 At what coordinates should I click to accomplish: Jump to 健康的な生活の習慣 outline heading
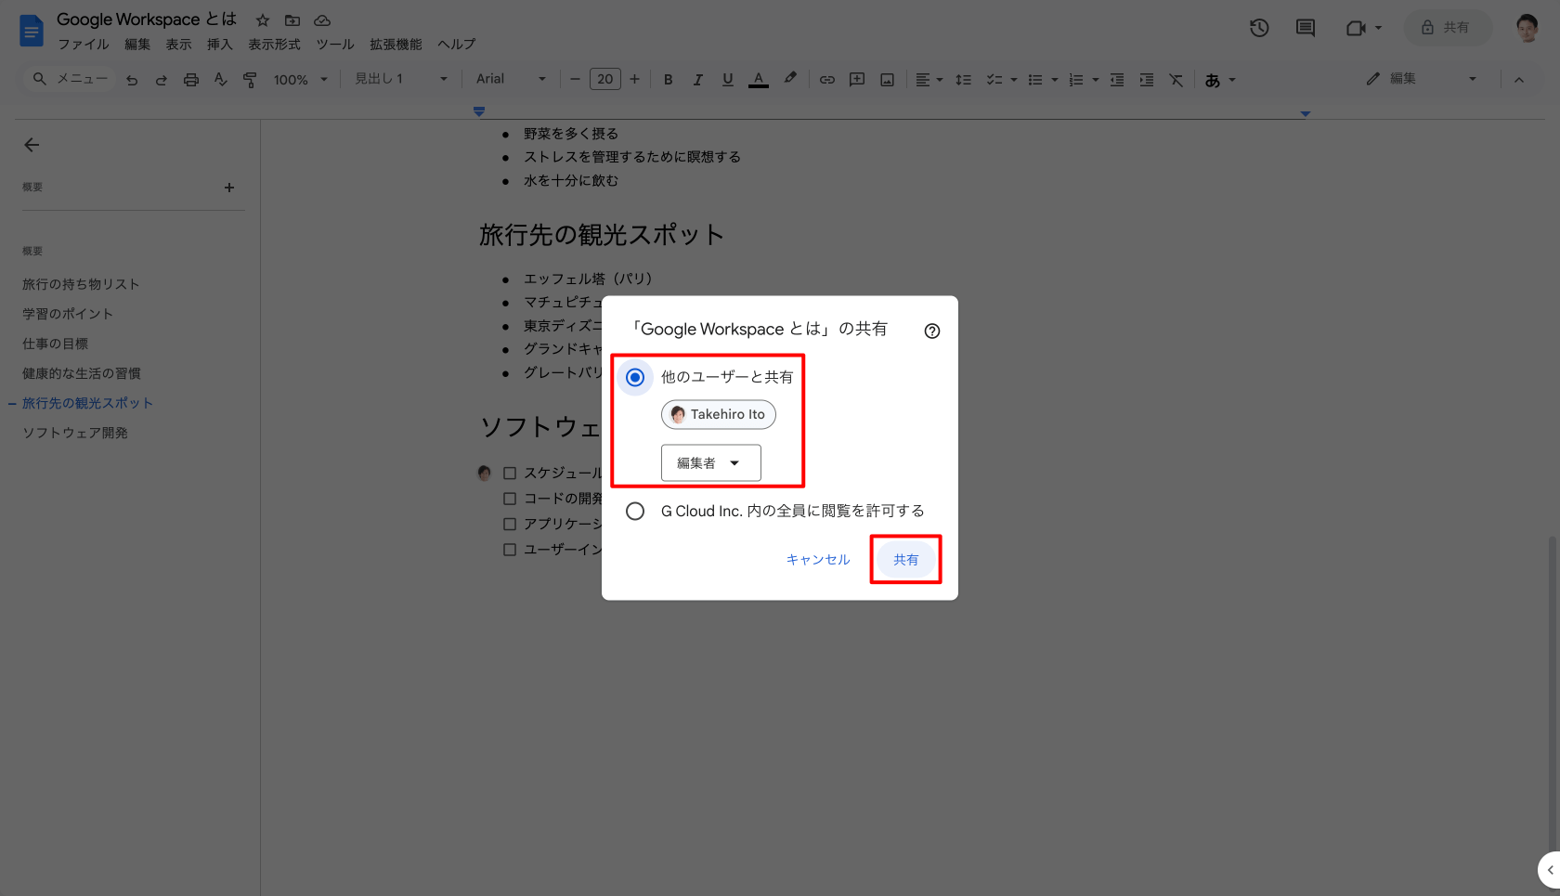point(82,373)
